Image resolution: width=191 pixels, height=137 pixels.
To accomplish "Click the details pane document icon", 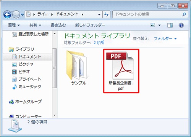I will point(15,126).
